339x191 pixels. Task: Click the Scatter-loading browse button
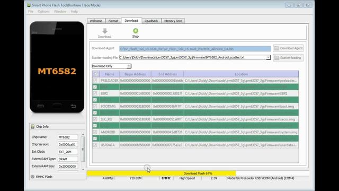coord(288,58)
